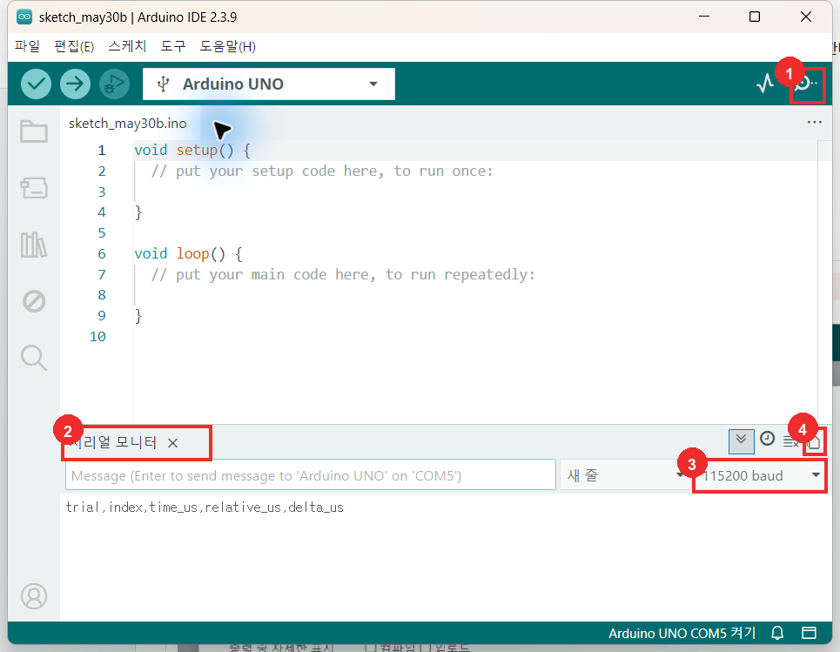Close the Arduino IDE window

click(806, 17)
